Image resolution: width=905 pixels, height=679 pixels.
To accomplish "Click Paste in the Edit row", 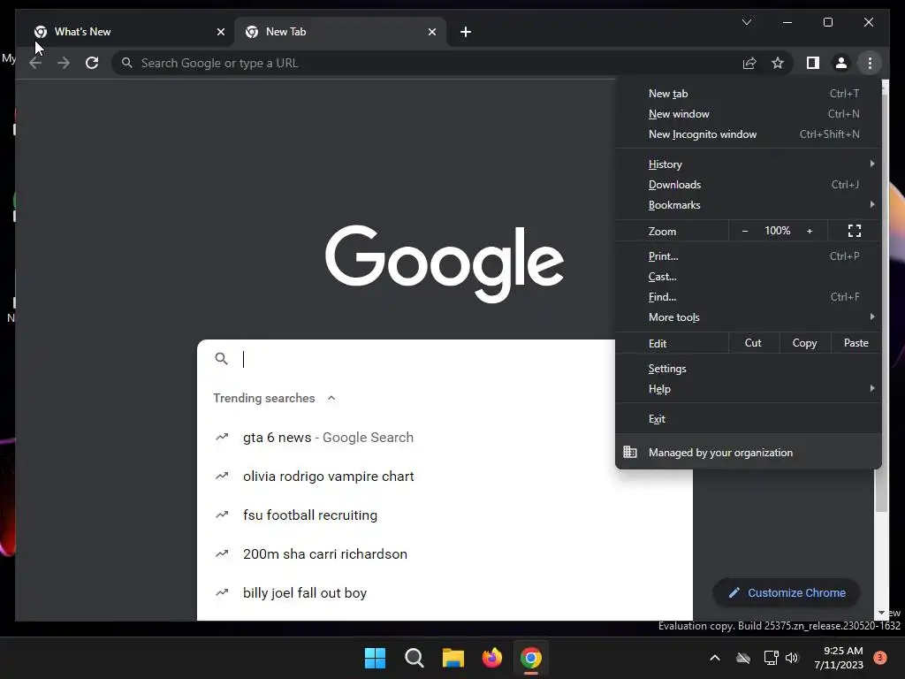I will click(856, 343).
